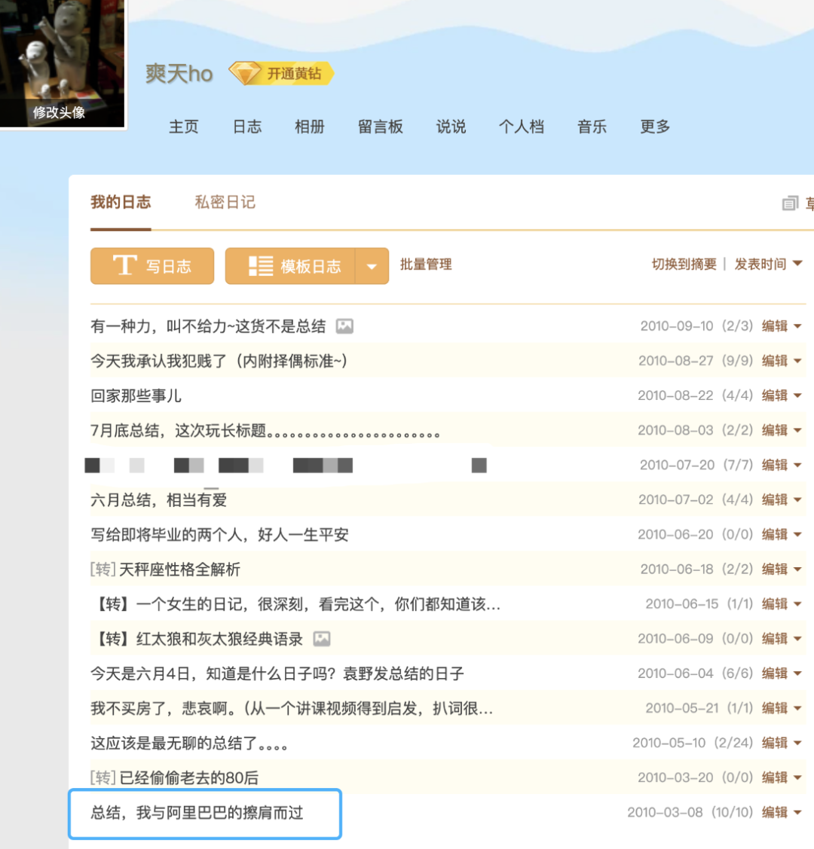Edit the 2010-08-22 post
The image size is (814, 849).
pyautogui.click(x=775, y=395)
